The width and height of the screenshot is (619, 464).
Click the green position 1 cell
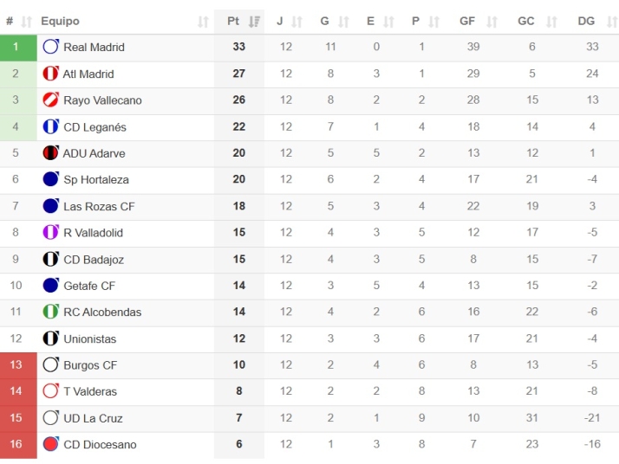point(16,47)
